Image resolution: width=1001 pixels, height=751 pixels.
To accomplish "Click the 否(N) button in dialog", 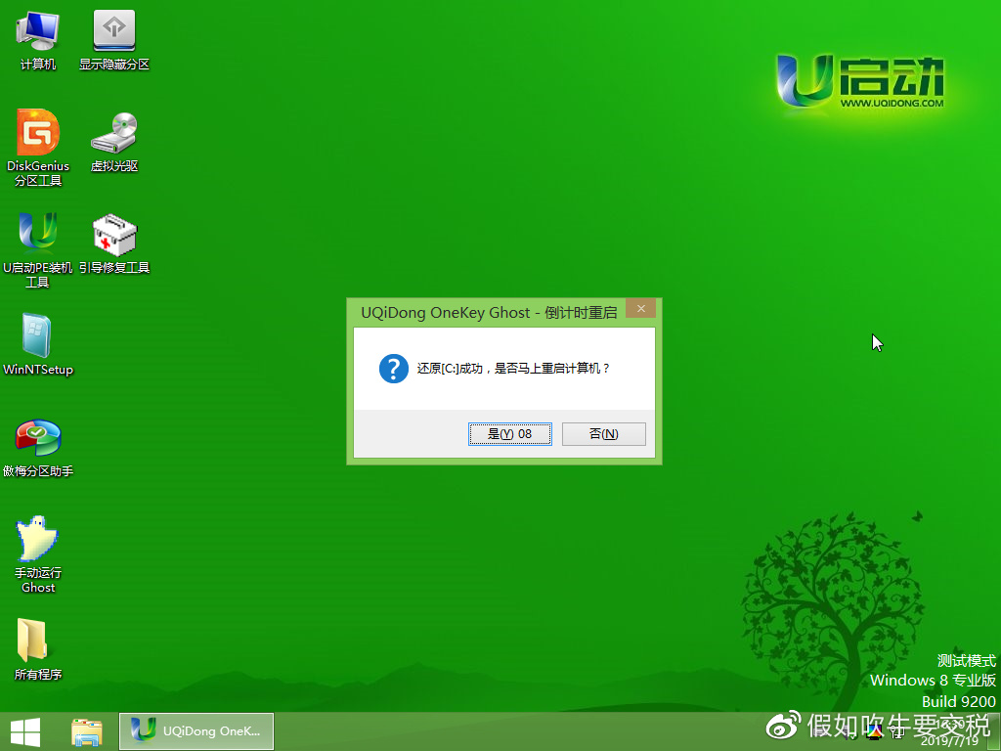I will [x=604, y=434].
